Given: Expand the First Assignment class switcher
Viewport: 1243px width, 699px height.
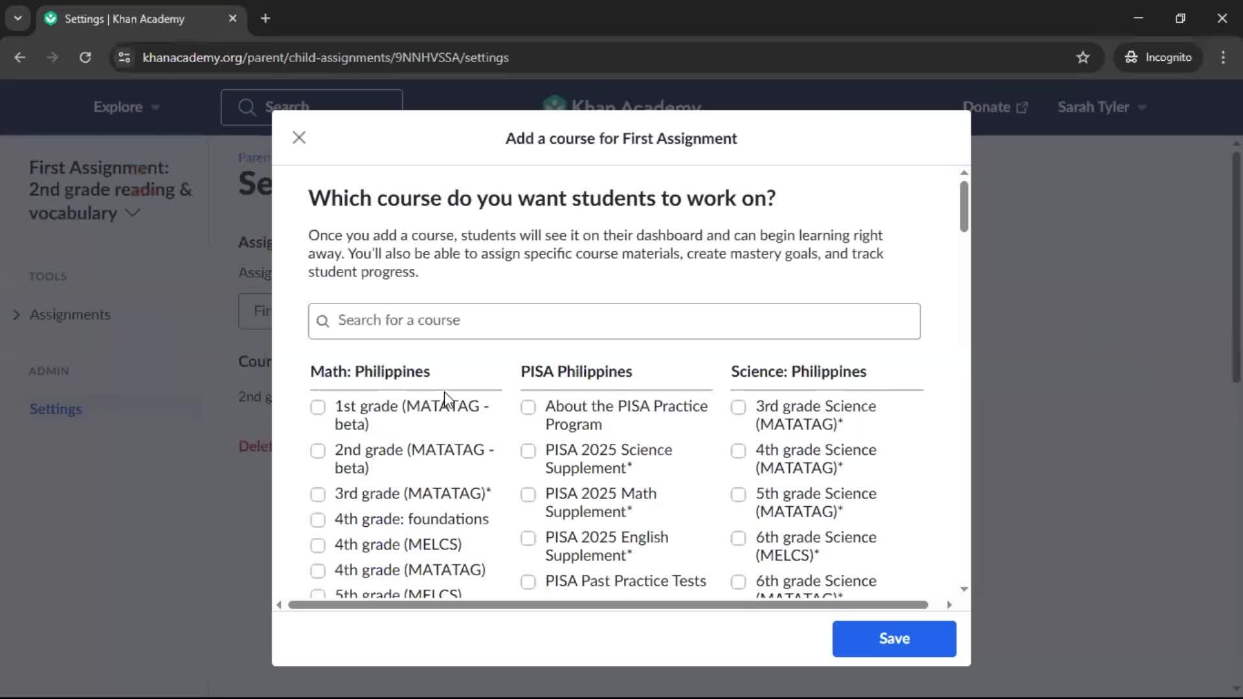Looking at the screenshot, I should (x=132, y=212).
